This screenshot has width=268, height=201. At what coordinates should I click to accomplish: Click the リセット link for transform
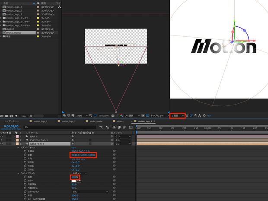coord(73,147)
